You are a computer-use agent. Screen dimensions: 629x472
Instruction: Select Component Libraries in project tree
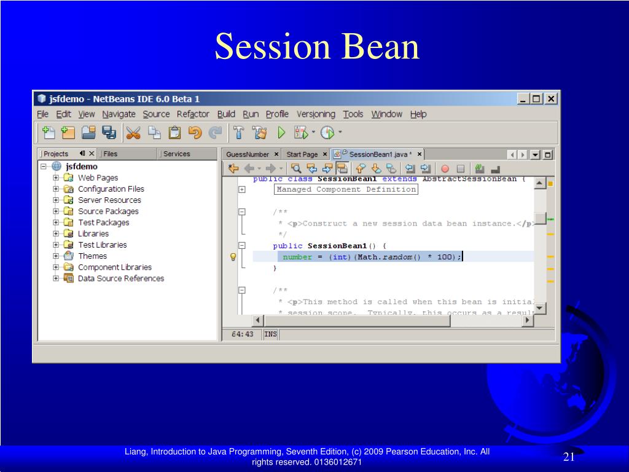coord(115,267)
